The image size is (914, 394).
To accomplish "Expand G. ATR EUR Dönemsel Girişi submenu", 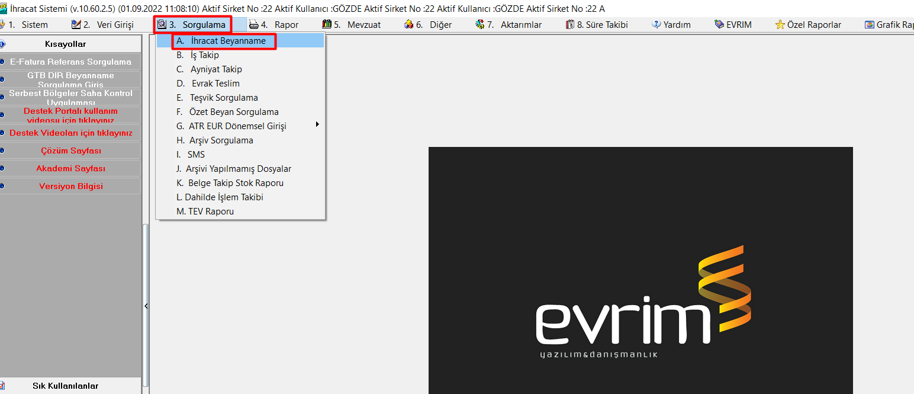I will (x=240, y=126).
